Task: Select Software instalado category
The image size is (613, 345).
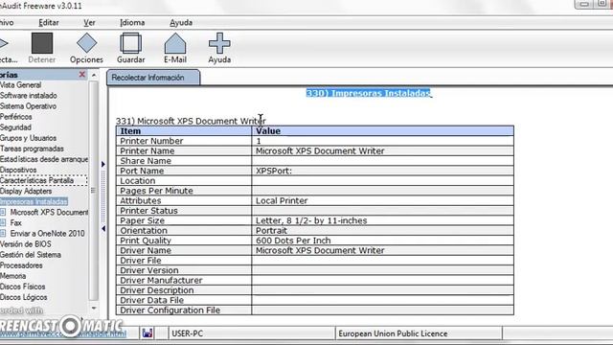Action: click(29, 96)
